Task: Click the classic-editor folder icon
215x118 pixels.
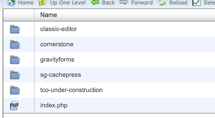Action: [x=15, y=29]
